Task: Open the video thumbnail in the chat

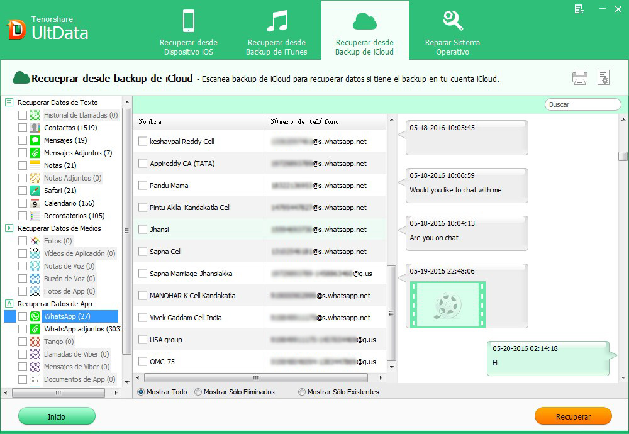Action: click(448, 304)
